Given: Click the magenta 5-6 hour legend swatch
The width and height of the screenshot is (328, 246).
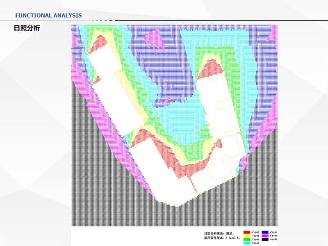Looking at the screenshot, I should (265, 236).
